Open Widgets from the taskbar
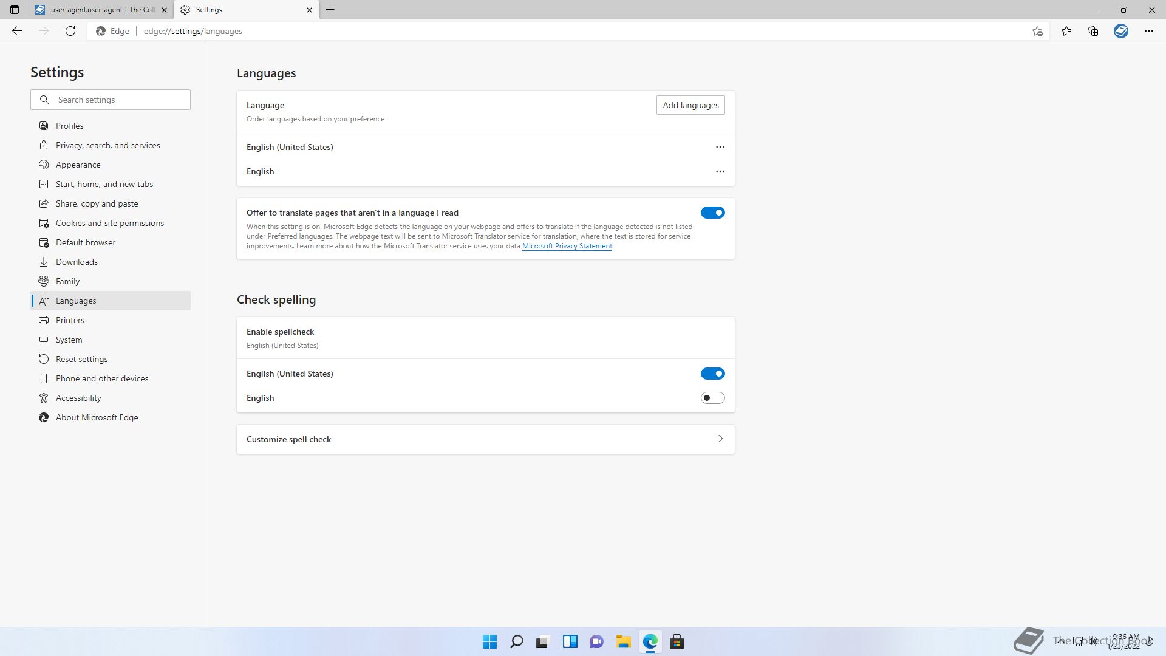1166x656 pixels. [570, 641]
